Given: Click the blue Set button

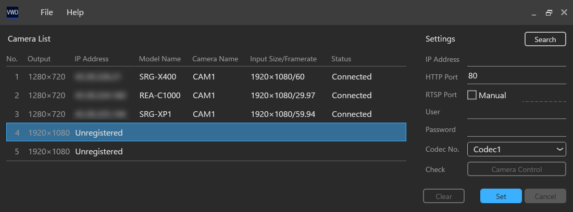Looking at the screenshot, I should pos(501,196).
